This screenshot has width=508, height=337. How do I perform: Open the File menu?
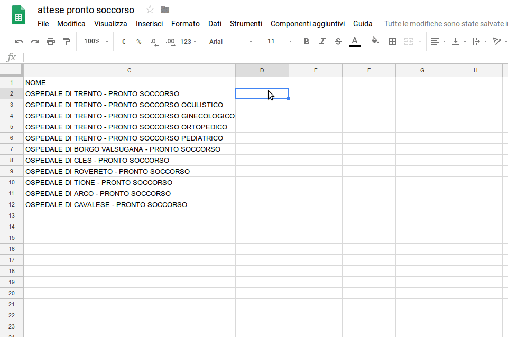click(x=43, y=24)
